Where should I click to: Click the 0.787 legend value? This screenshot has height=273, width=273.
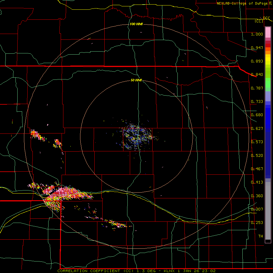[257, 88]
